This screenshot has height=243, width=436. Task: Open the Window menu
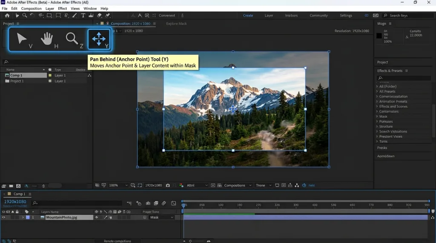point(90,8)
